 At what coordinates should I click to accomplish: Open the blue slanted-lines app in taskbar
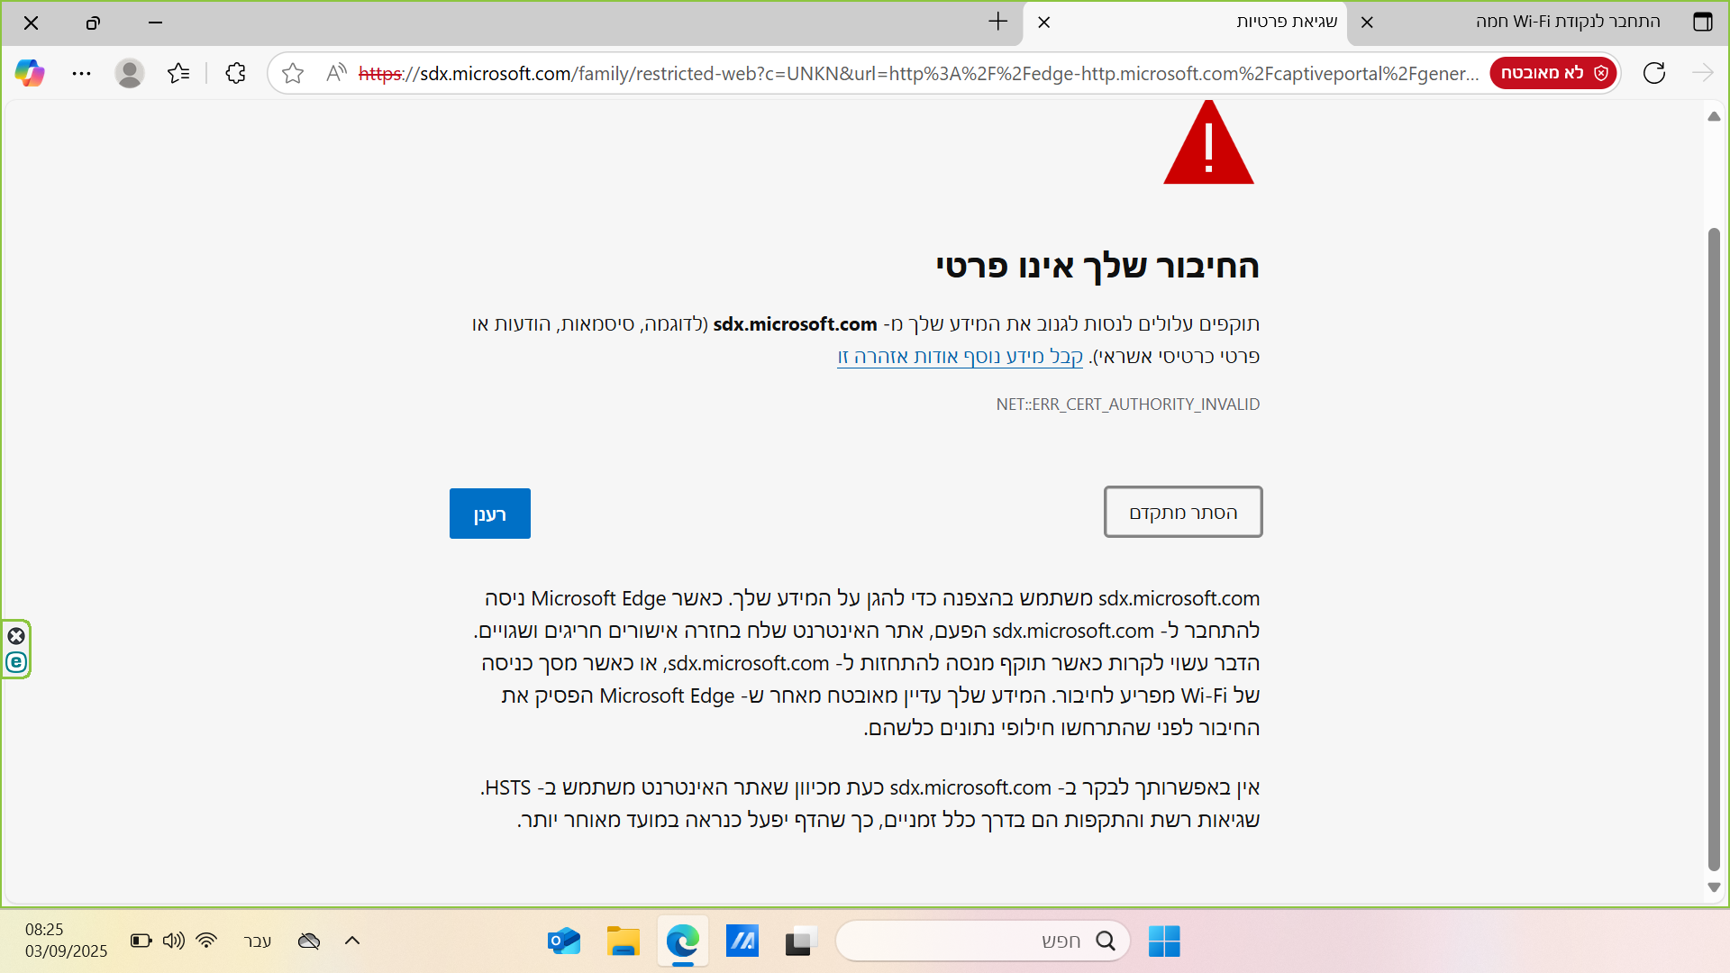[x=742, y=941]
